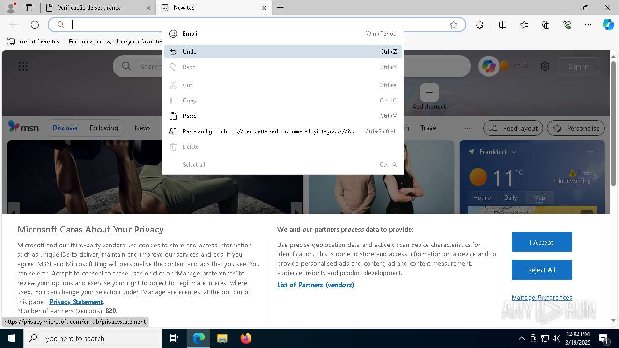Open Microsoft Edge from taskbar

tap(199, 338)
